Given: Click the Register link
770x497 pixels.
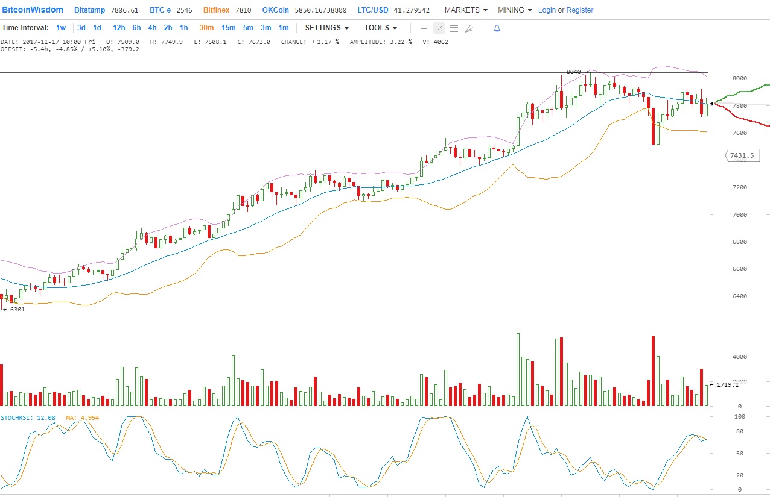Looking at the screenshot, I should click(x=579, y=10).
